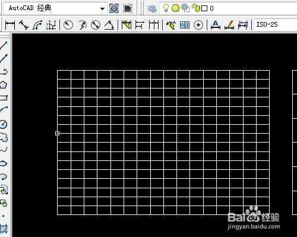Select the Continue dimension tool

pos(154,25)
